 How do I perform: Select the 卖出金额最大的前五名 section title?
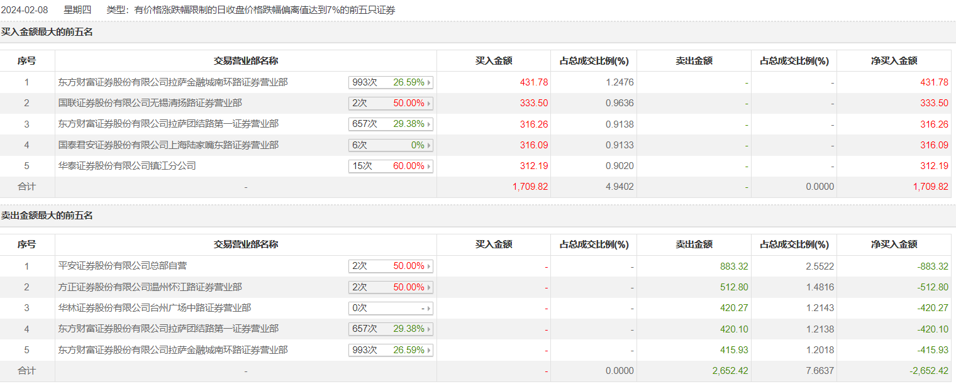pyautogui.click(x=47, y=216)
